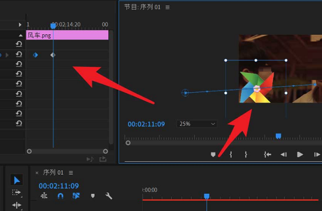Toggle linked selection in the timeline
This screenshot has width=322, height=211.
tap(76, 196)
